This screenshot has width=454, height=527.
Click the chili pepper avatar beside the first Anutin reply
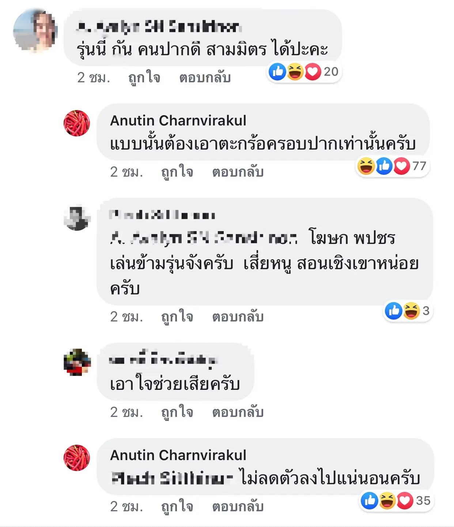(77, 123)
